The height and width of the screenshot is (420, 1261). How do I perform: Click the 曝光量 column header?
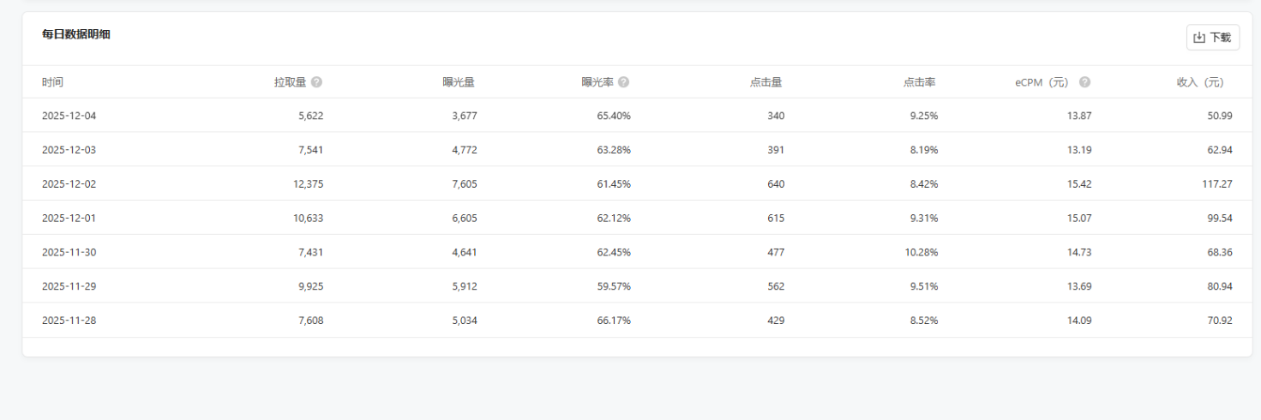pyautogui.click(x=459, y=82)
